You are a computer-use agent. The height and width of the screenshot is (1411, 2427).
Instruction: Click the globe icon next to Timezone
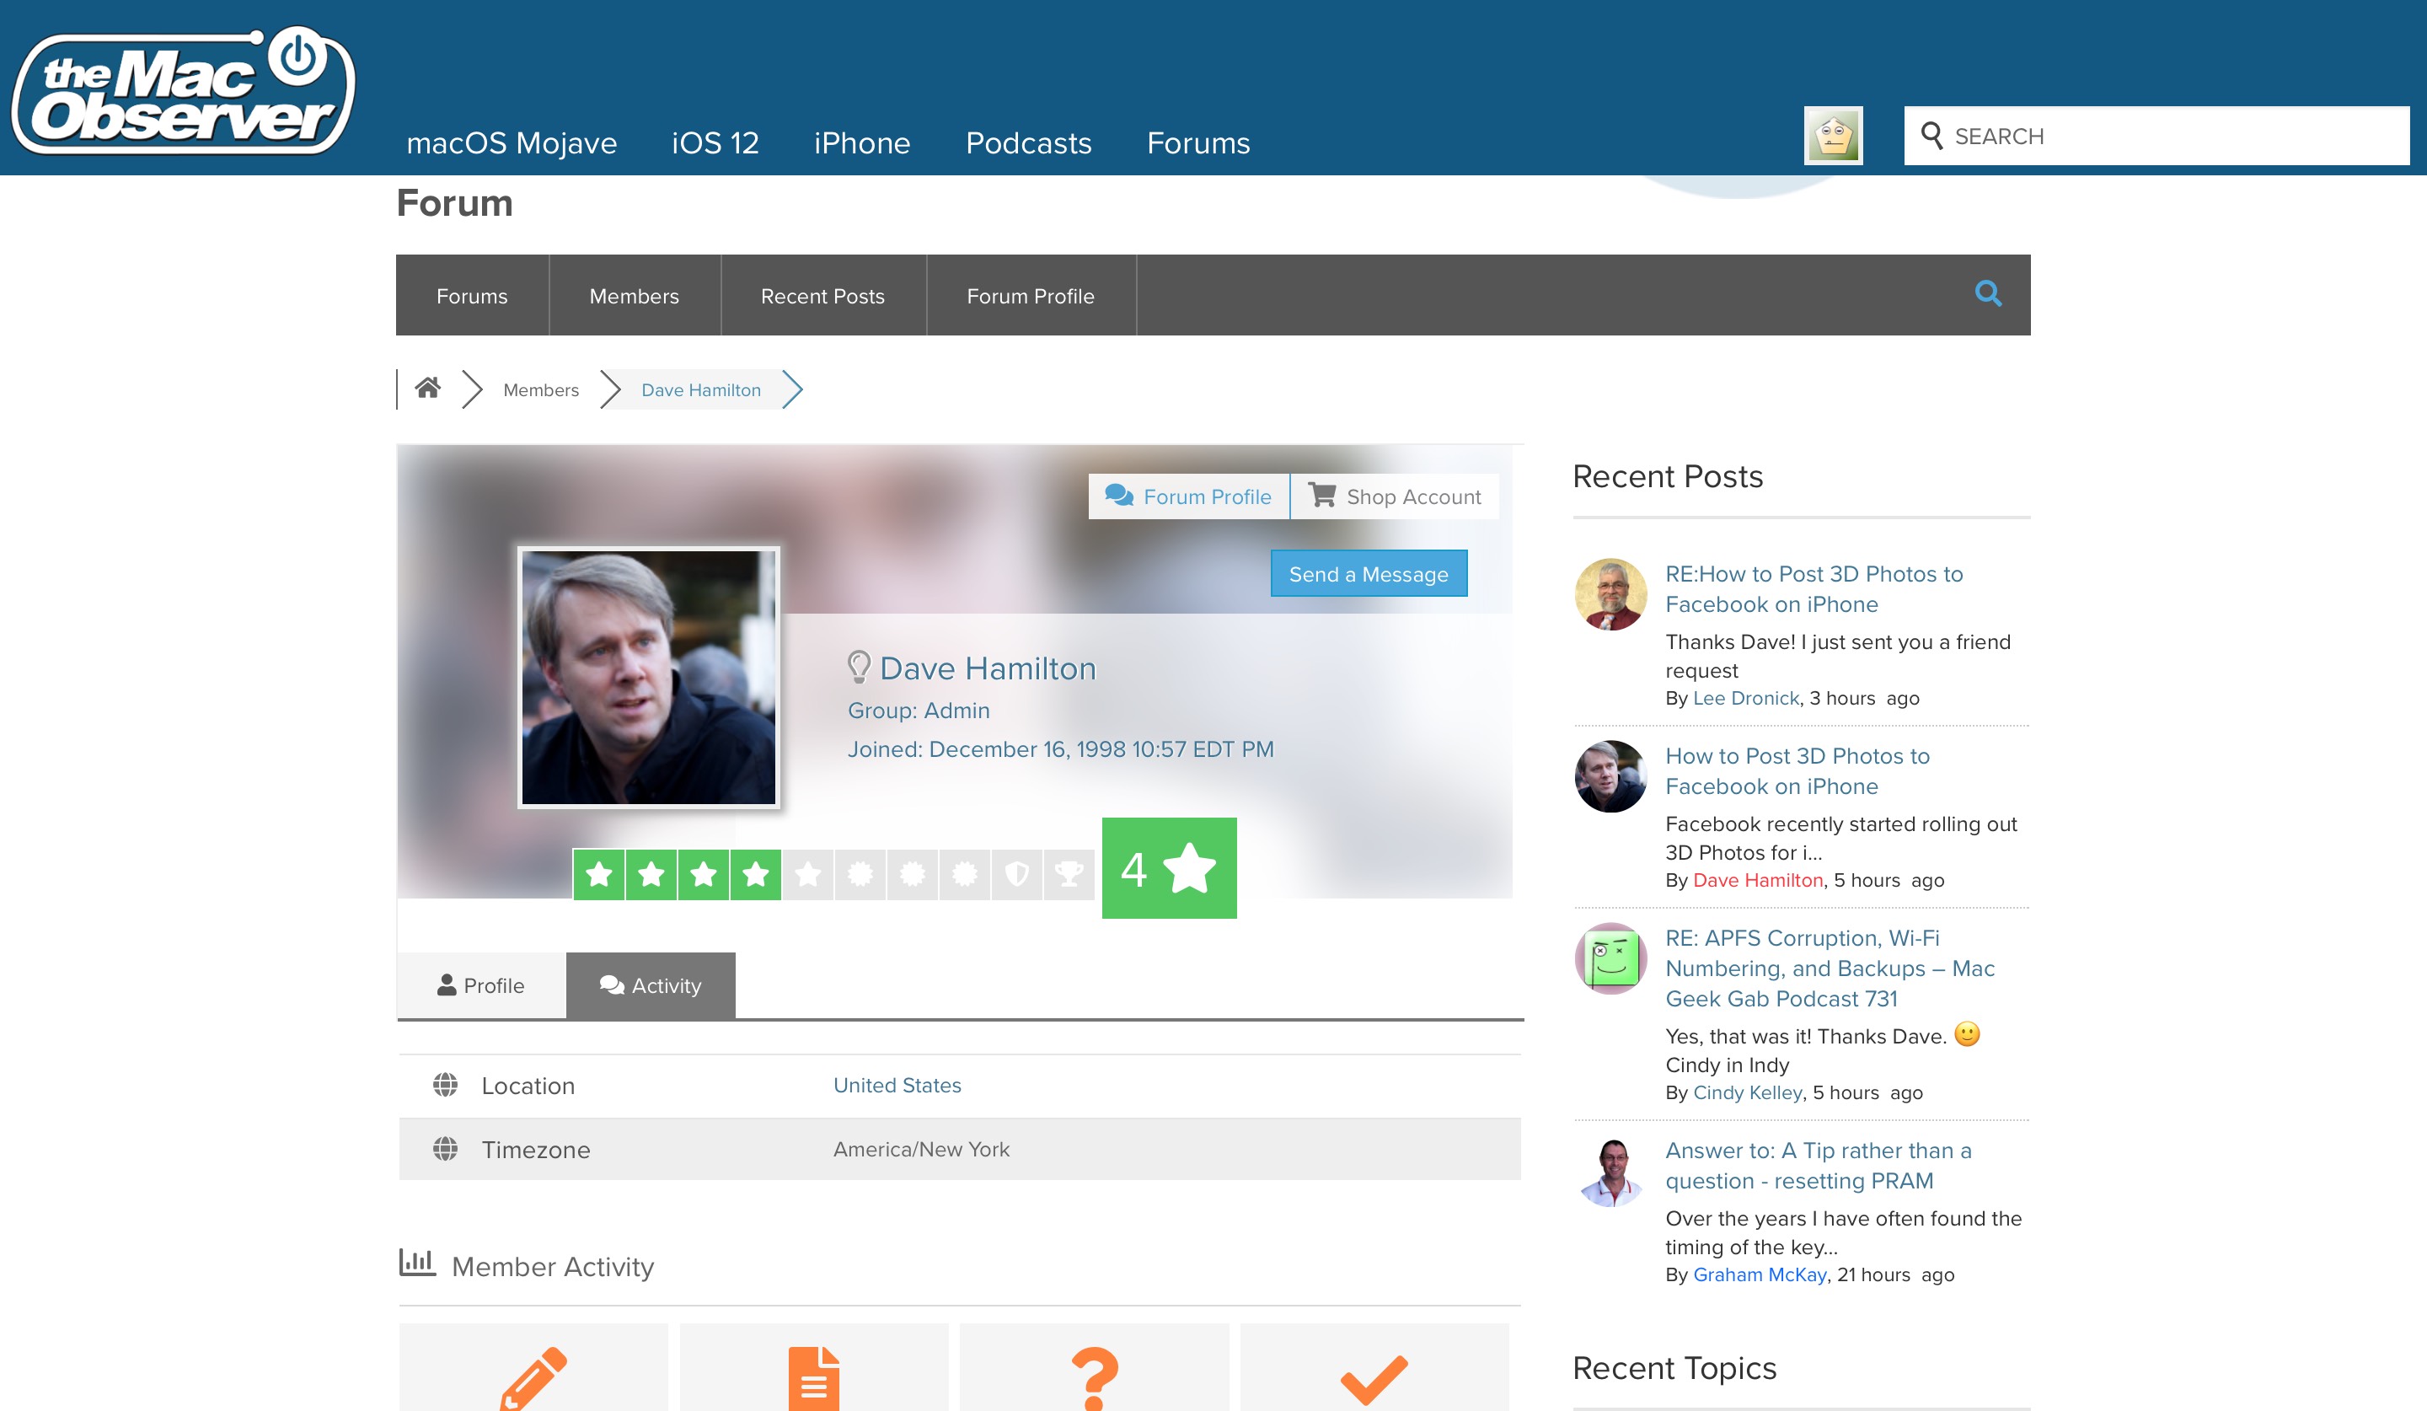coord(445,1149)
